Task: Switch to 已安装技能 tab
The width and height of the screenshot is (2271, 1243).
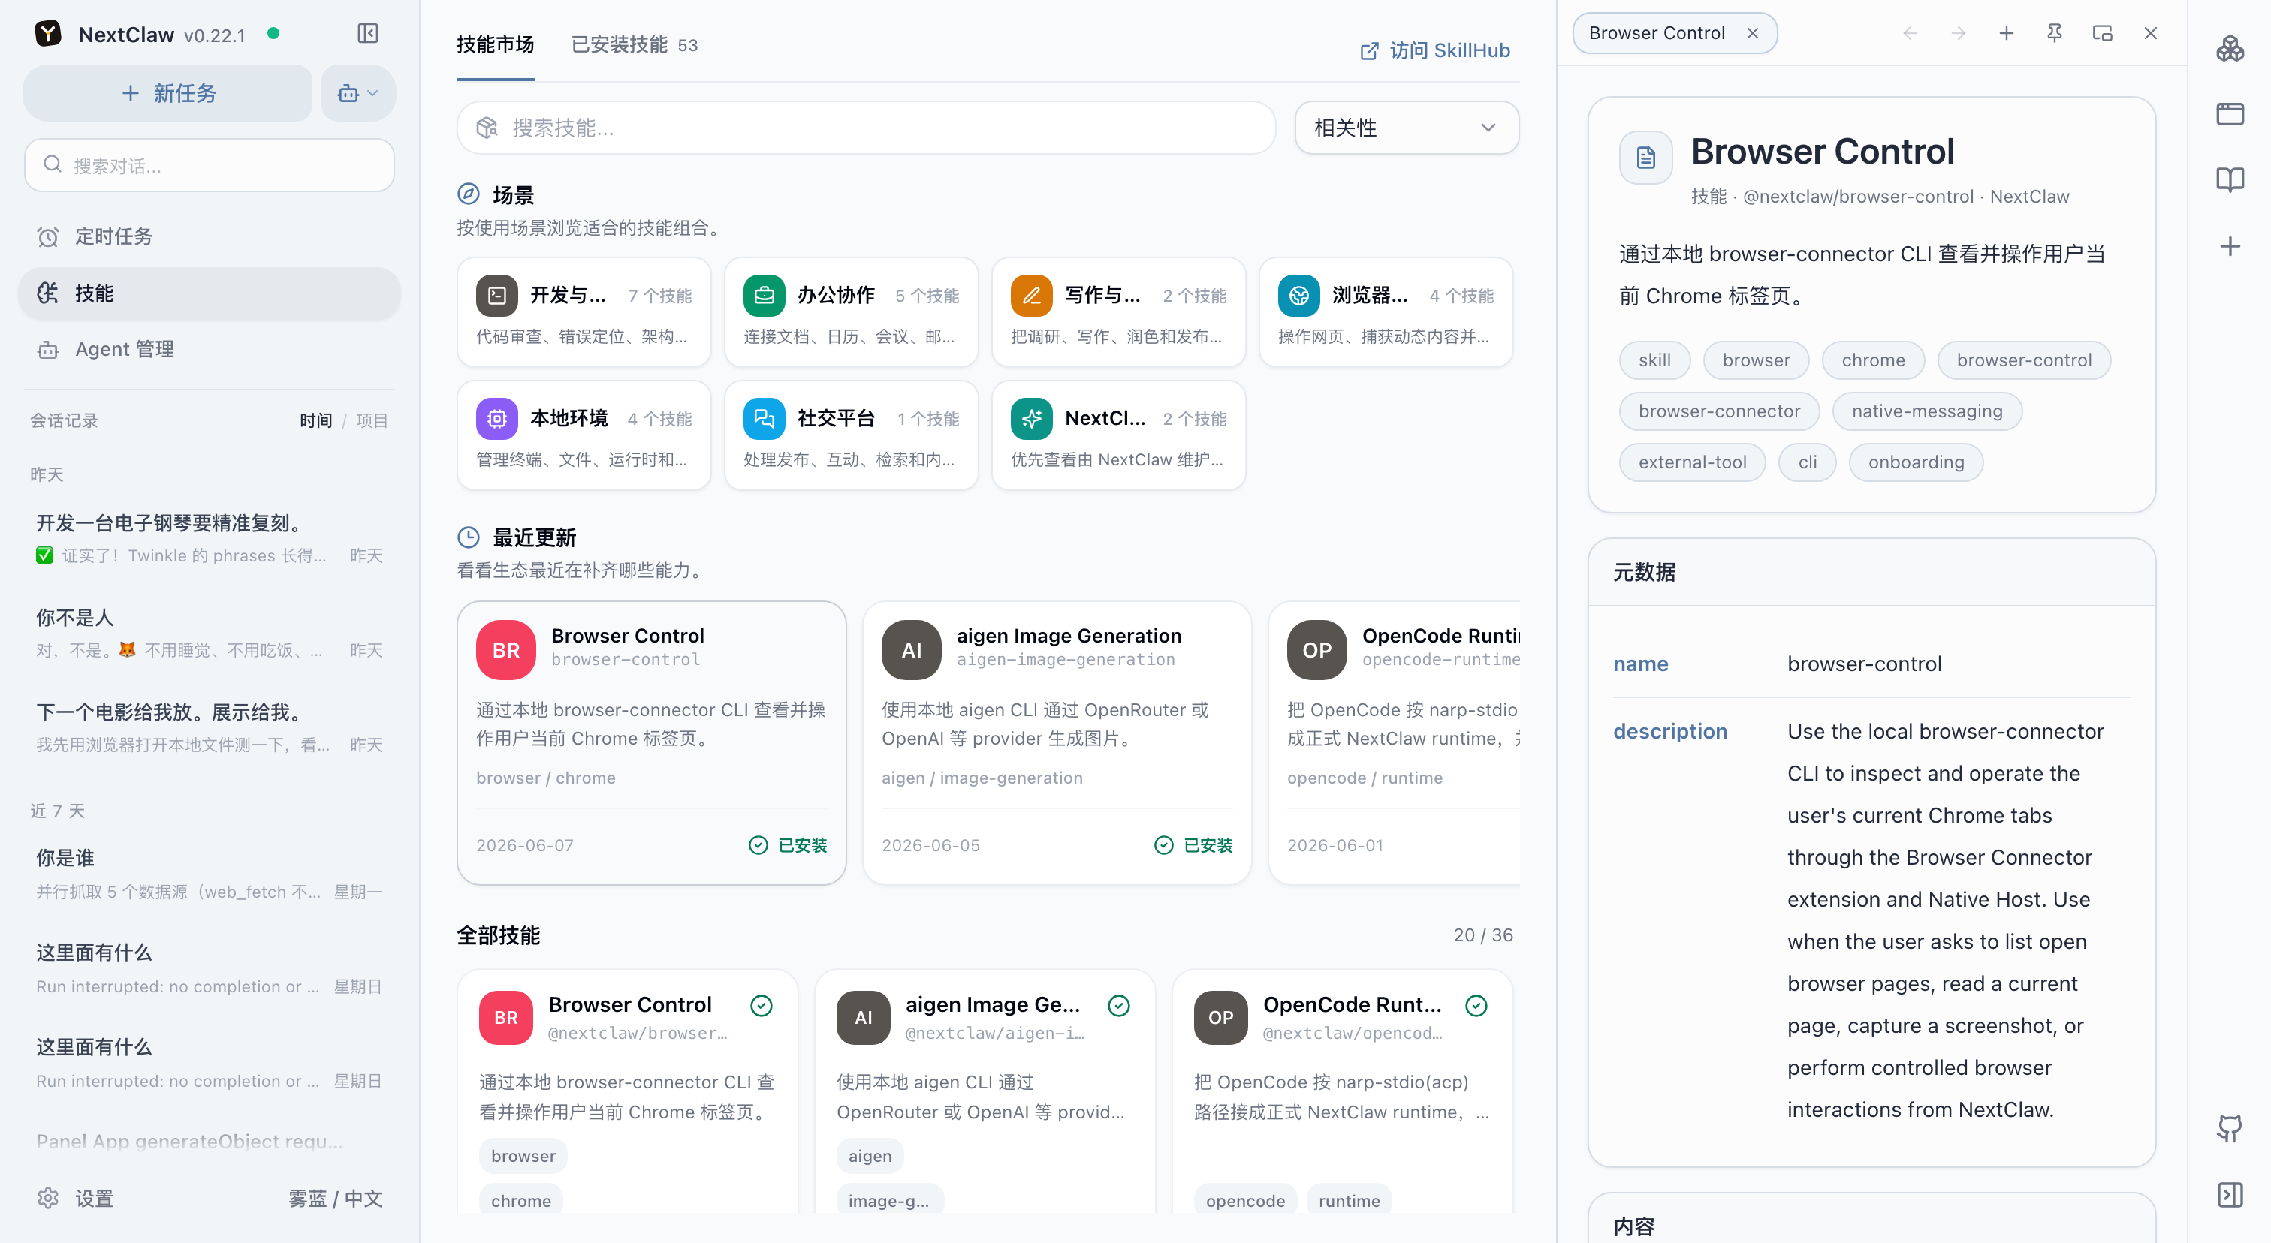Action: point(634,45)
